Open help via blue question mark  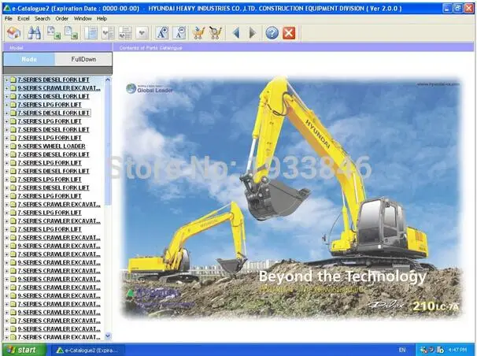(272, 33)
